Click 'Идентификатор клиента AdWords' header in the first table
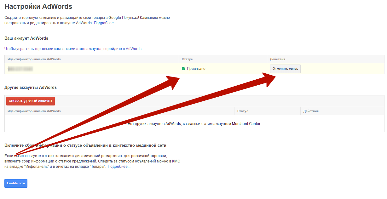This screenshot has height=199, width=387. point(34,59)
